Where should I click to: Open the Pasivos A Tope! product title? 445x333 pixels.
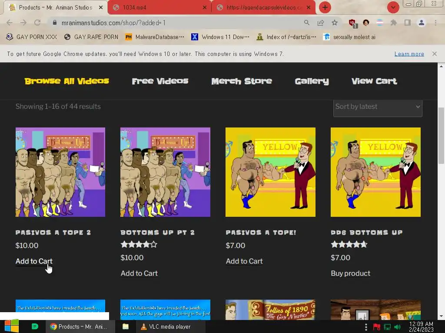pyautogui.click(x=261, y=232)
